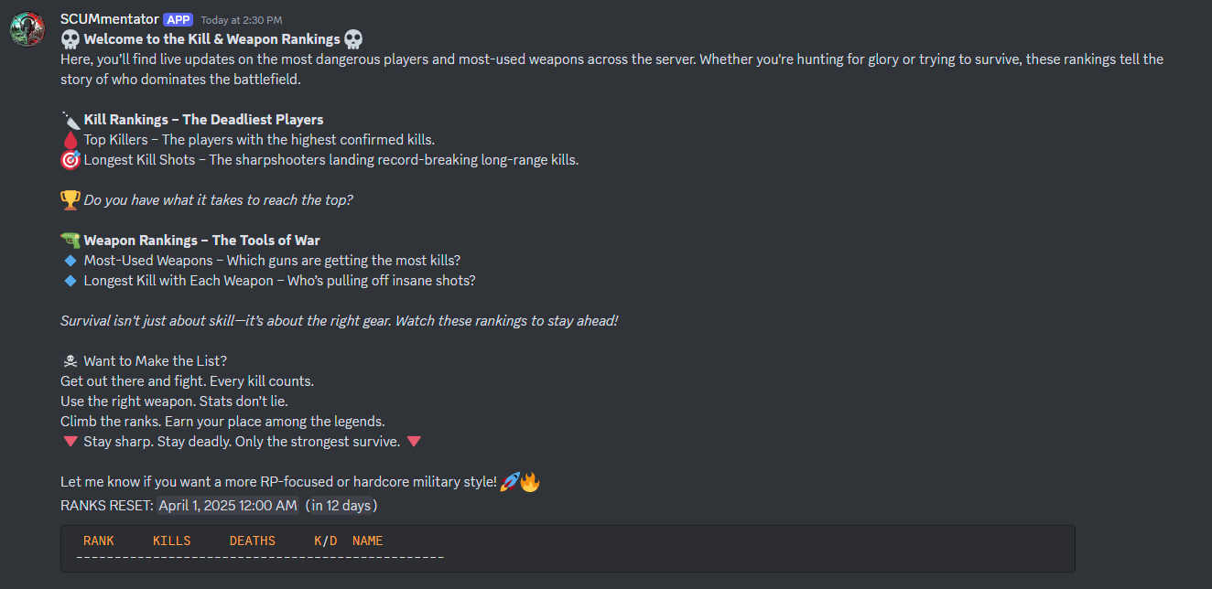The image size is (1212, 589).
Task: Click the blood drop emoji near Top Killers
Action: coord(69,139)
